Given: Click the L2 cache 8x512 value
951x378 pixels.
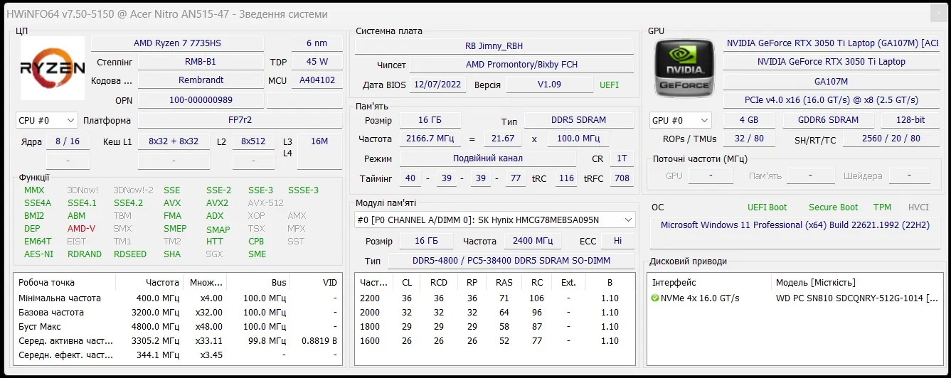Looking at the screenshot, I should click(x=253, y=141).
